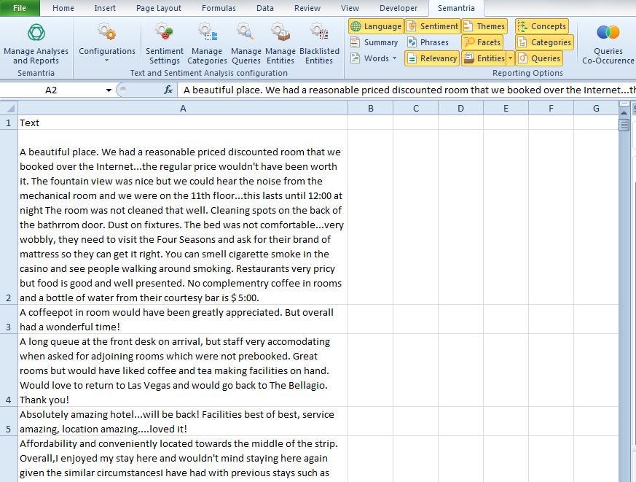
Task: Open Manage Categories
Action: click(x=207, y=42)
